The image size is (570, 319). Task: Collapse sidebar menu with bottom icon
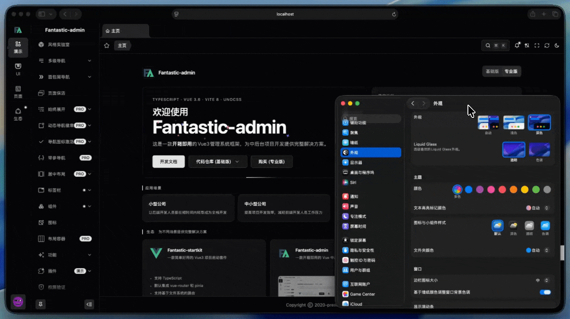click(x=89, y=304)
